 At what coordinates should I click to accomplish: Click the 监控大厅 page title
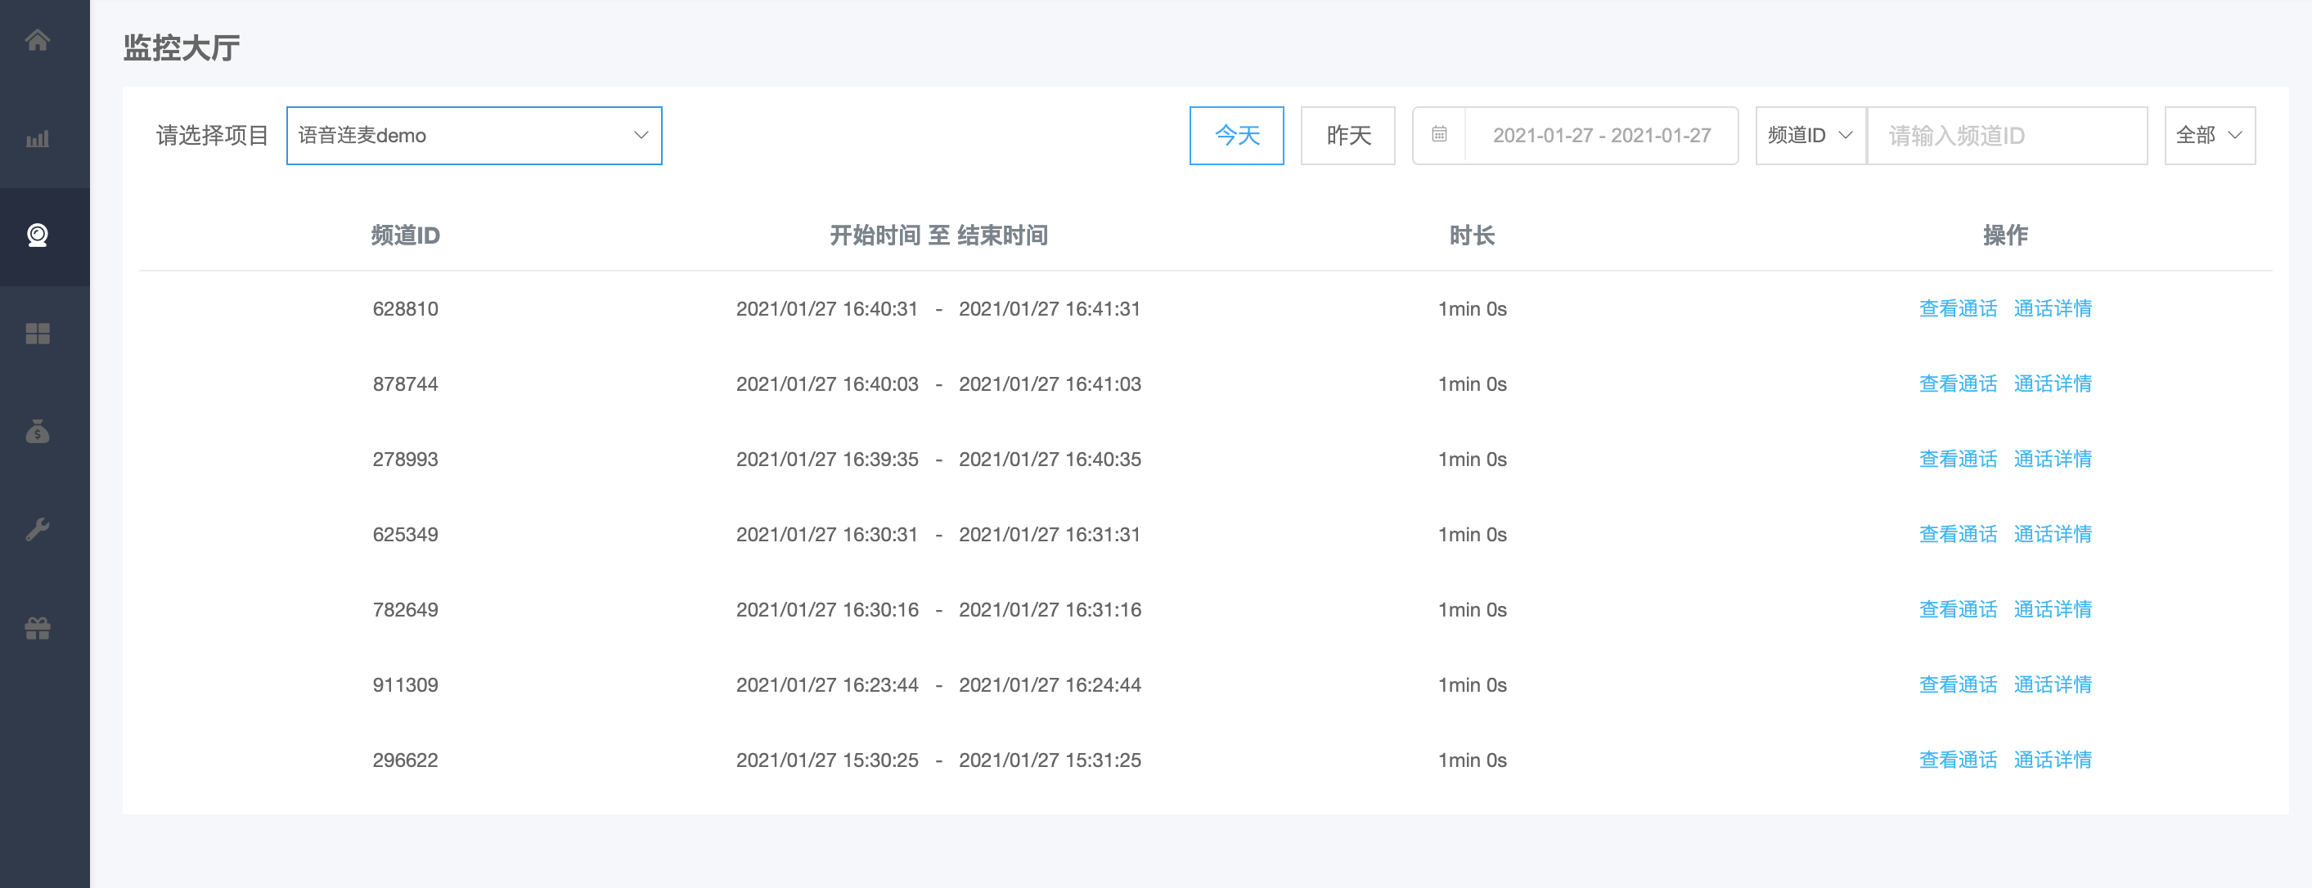[182, 47]
